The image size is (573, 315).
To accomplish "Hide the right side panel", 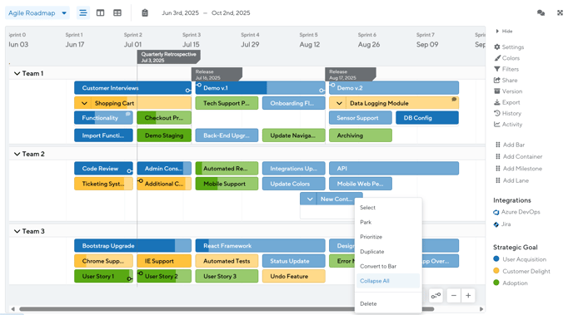I will 505,32.
